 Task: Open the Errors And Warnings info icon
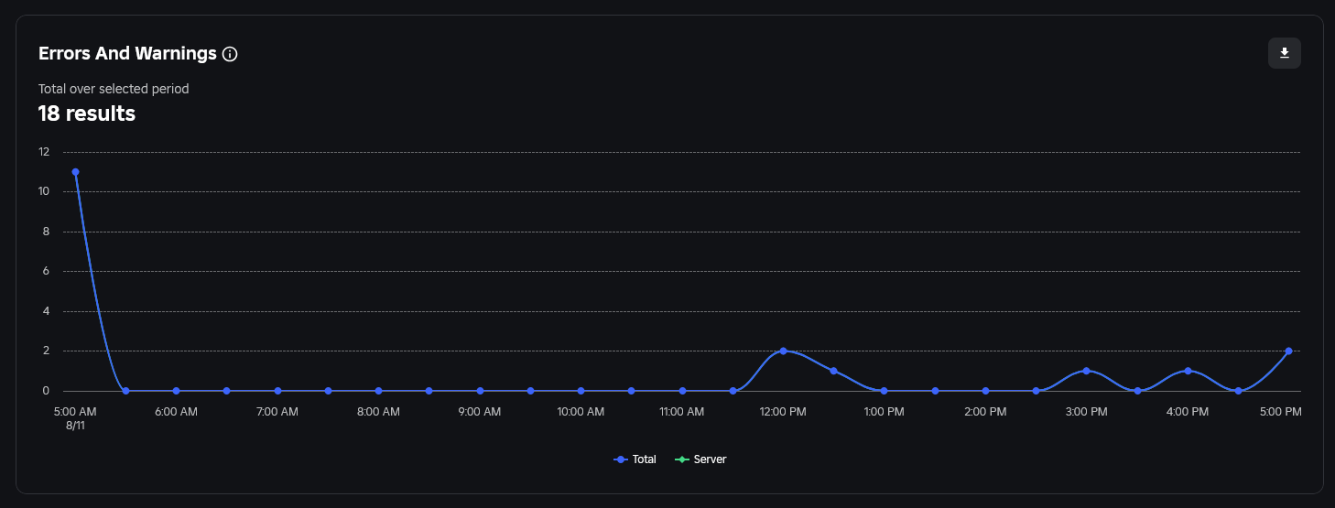pyautogui.click(x=230, y=54)
